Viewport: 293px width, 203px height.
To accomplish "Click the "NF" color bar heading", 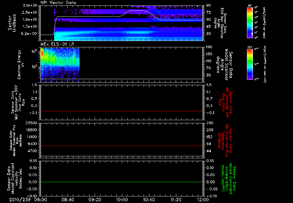I will pyautogui.click(x=250, y=6).
